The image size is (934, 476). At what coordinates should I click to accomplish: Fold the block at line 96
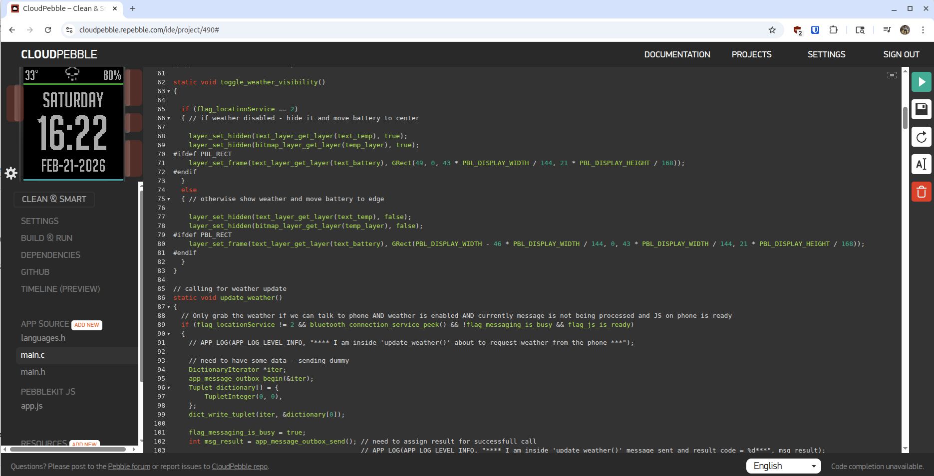click(x=169, y=388)
